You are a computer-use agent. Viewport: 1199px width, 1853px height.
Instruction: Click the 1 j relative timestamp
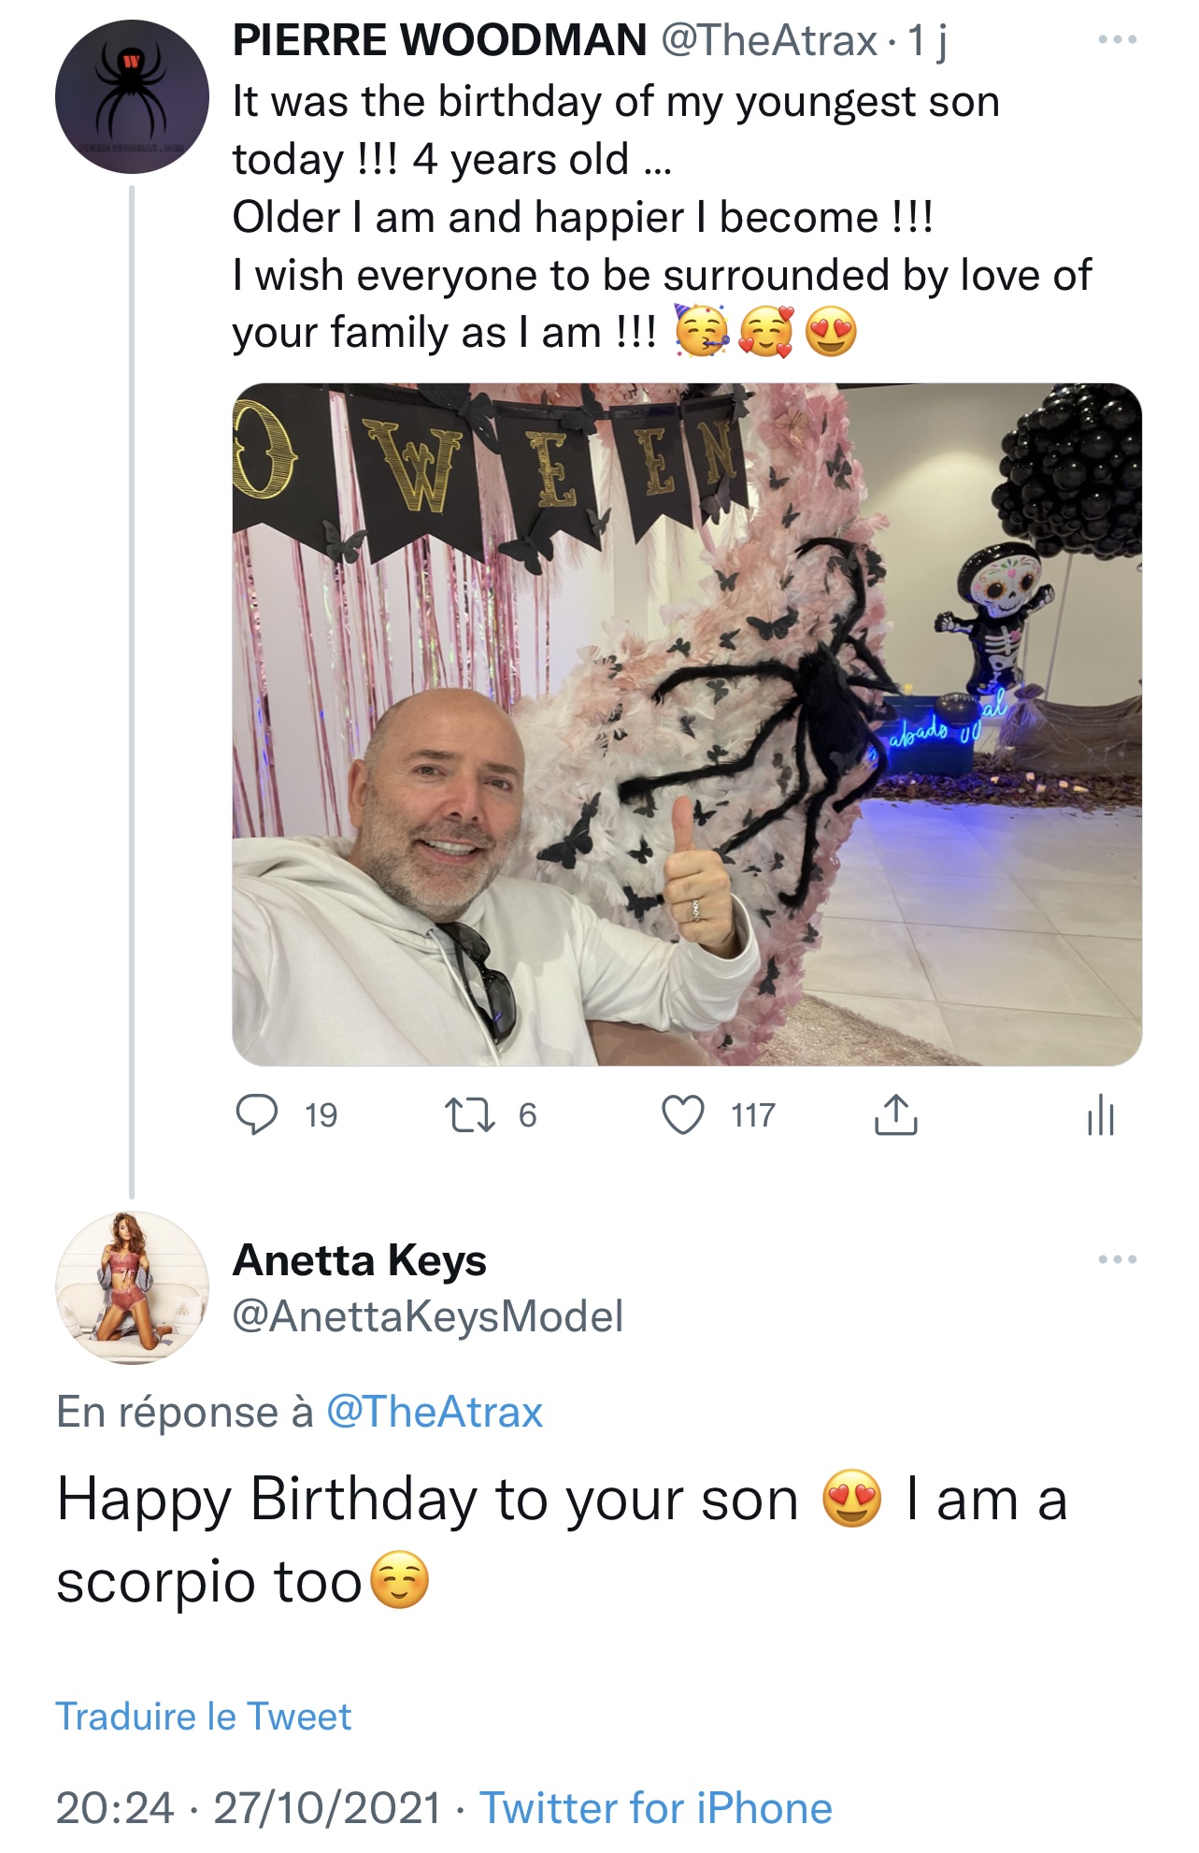point(927,40)
